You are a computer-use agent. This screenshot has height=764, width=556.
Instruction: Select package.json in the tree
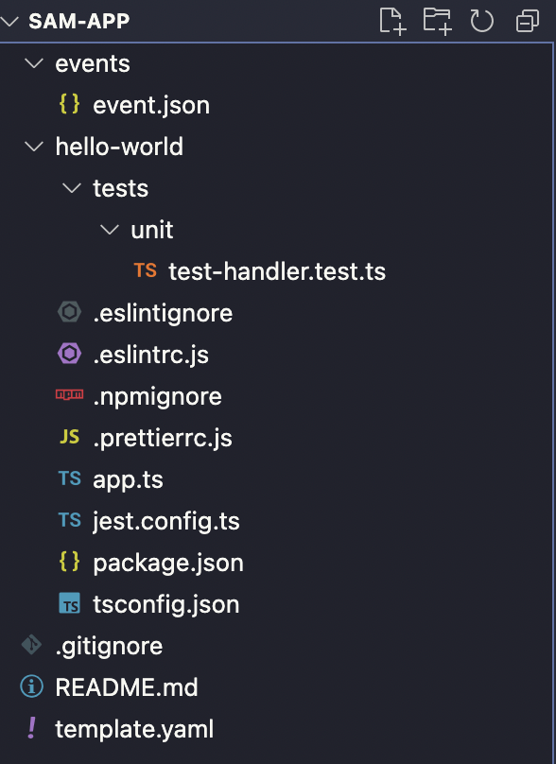[278, 563]
